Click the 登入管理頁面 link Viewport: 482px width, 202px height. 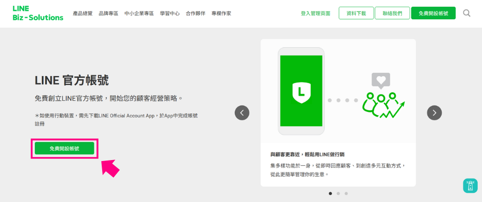316,13
